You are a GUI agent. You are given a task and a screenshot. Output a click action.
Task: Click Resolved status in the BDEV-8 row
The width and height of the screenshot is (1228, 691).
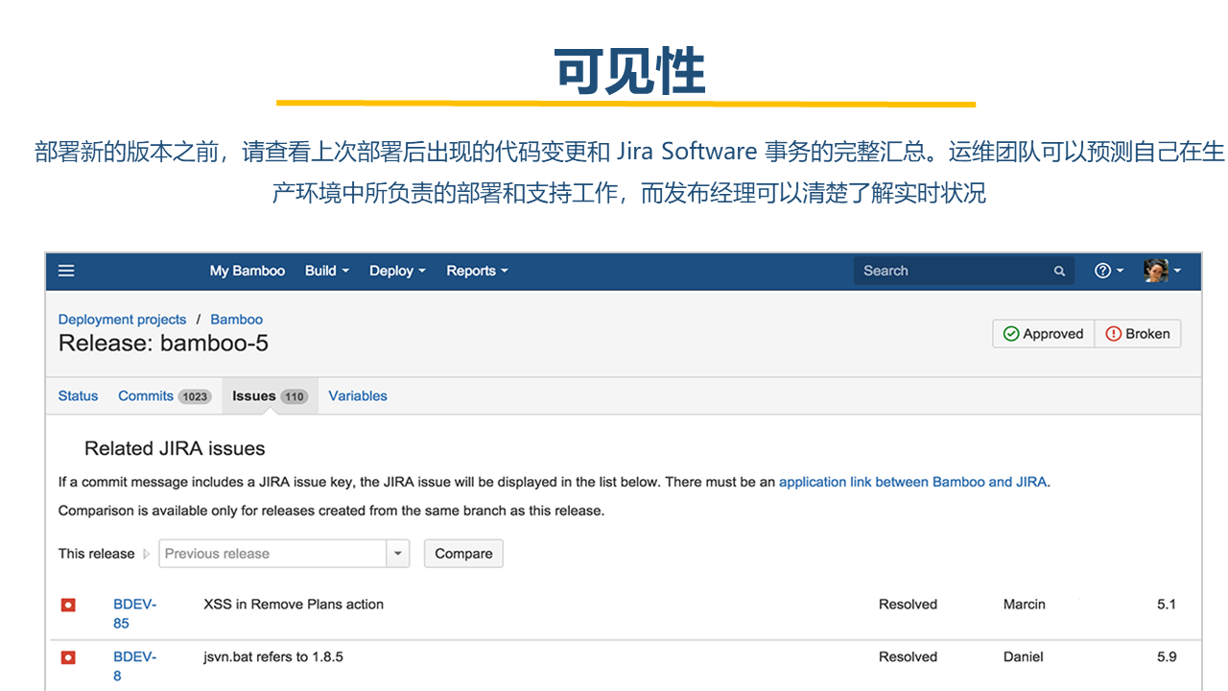(x=908, y=657)
